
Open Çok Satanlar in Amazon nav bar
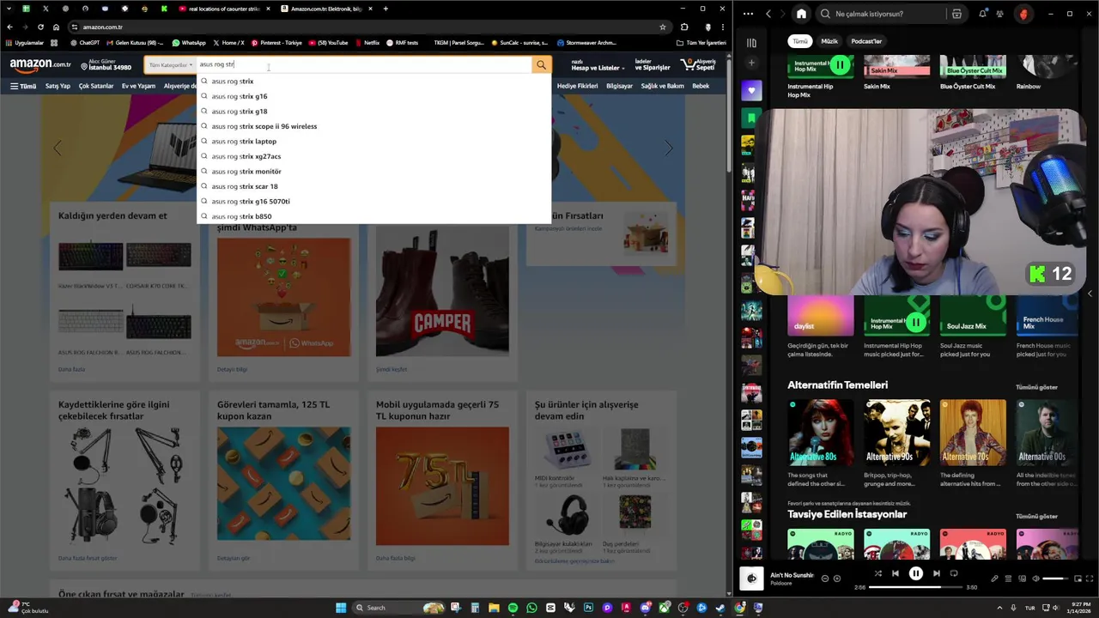click(96, 86)
